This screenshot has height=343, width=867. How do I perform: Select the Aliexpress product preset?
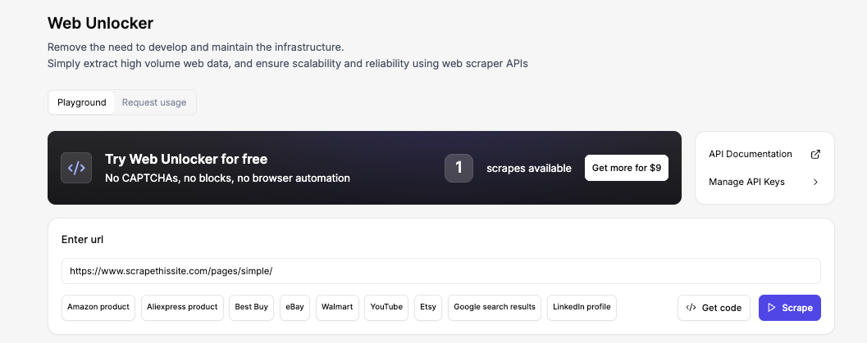[182, 307]
